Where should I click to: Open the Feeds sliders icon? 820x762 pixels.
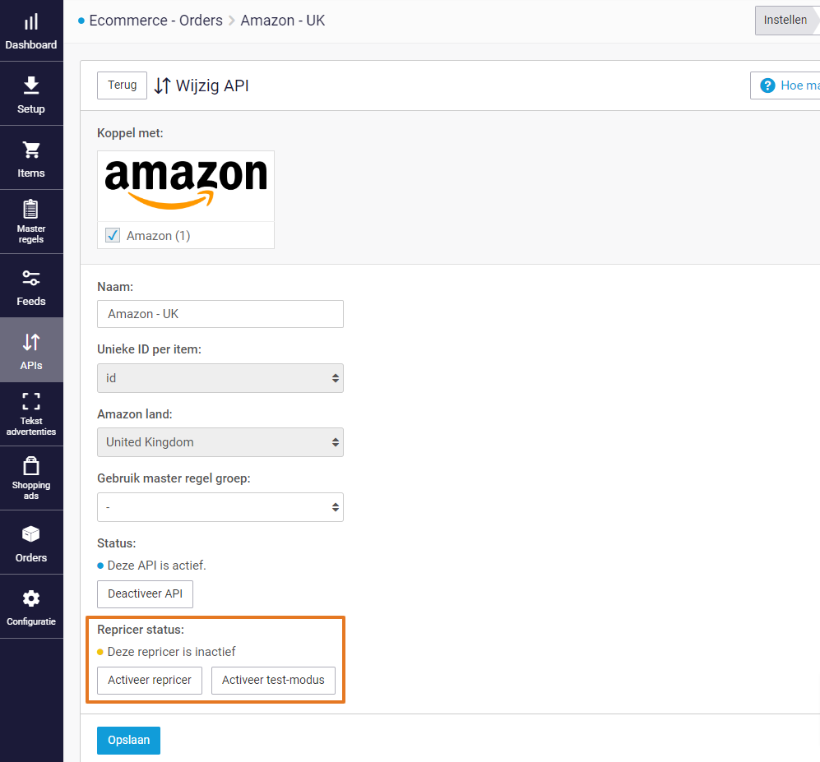tap(31, 278)
